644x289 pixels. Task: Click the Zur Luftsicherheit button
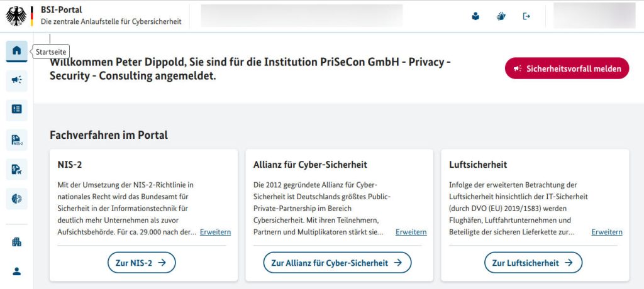[533, 263]
